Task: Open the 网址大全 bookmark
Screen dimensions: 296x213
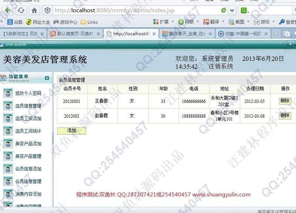Action: tap(38, 22)
